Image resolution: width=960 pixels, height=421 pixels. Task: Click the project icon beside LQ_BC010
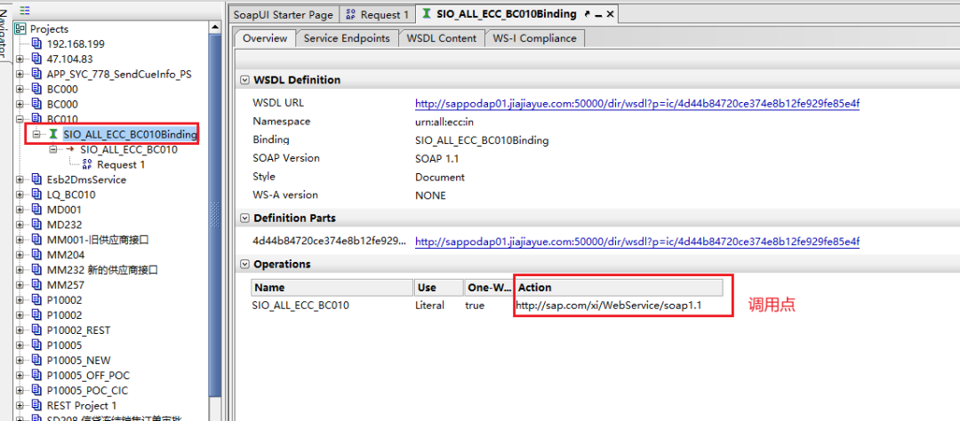point(36,195)
